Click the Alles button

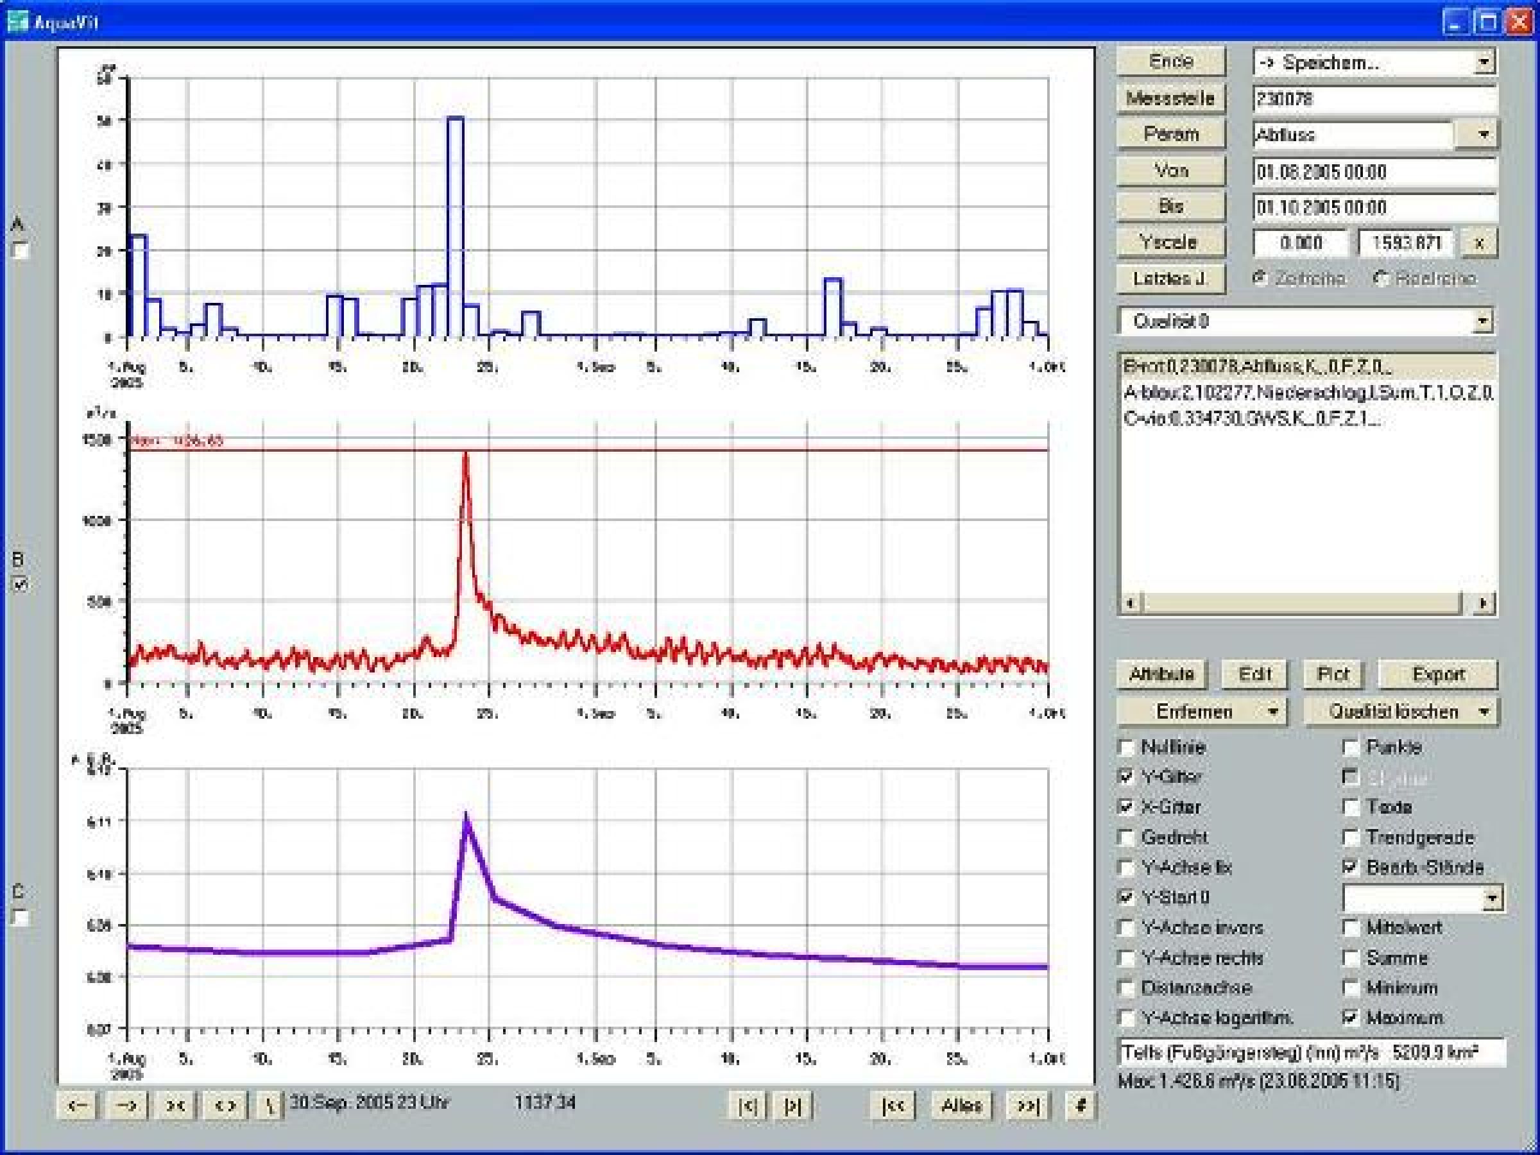point(961,1106)
